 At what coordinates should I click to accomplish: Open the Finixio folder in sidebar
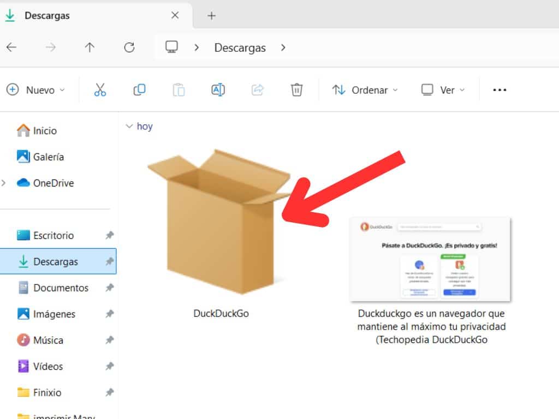pyautogui.click(x=39, y=393)
